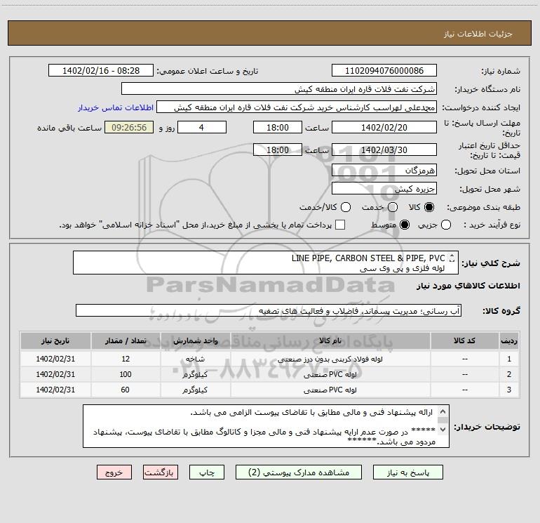Click row 2 need date 1402/02/31

55,374
